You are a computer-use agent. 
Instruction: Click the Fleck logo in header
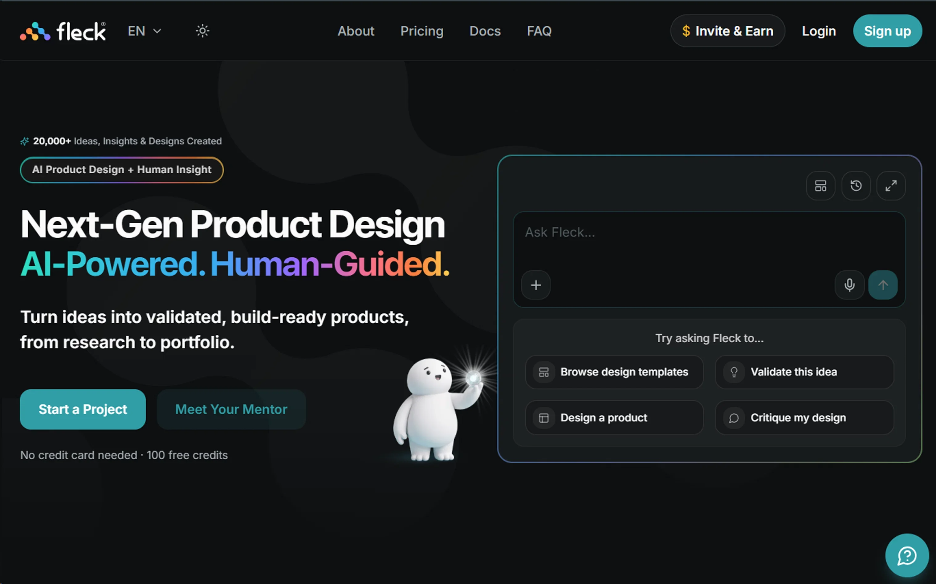(x=63, y=31)
